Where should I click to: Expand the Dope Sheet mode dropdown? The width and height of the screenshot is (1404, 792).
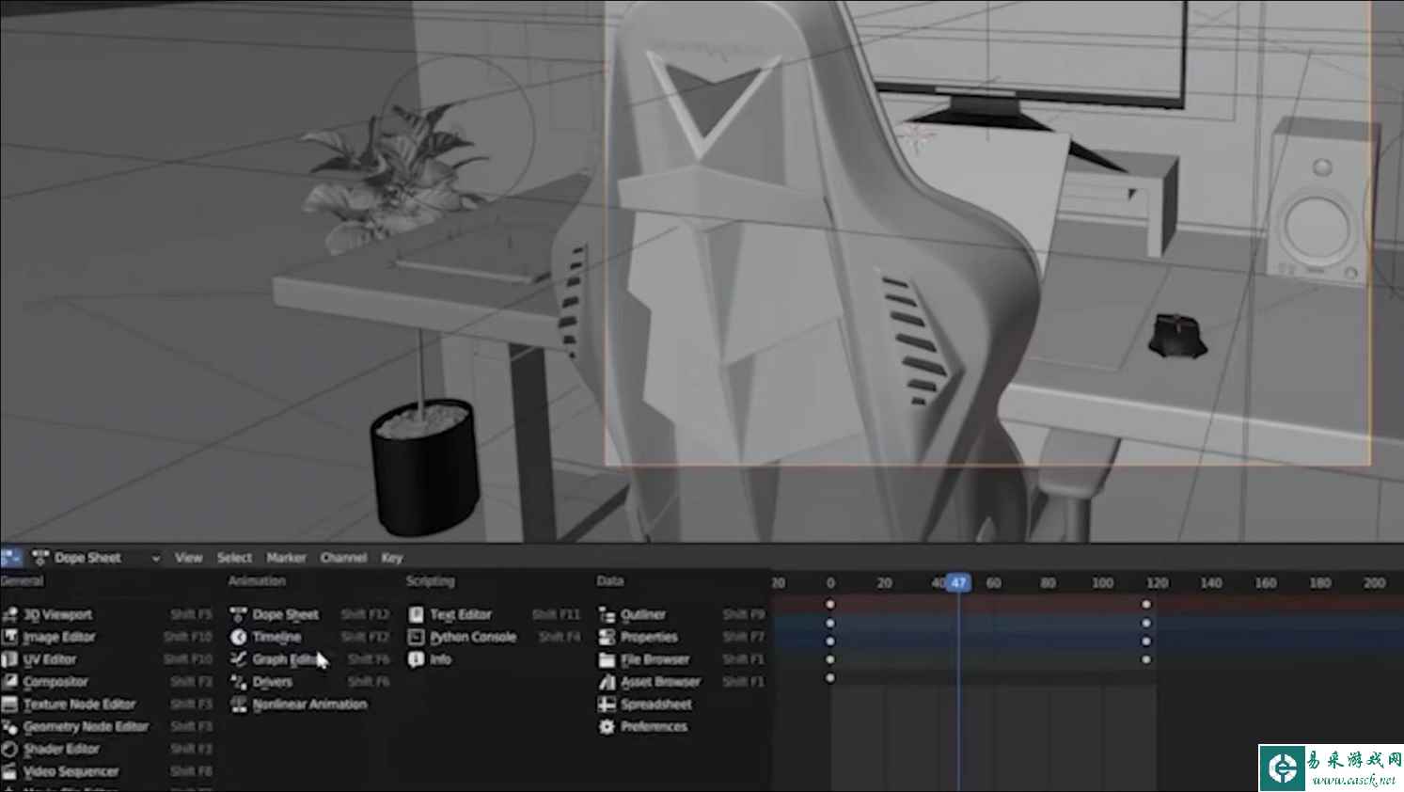pyautogui.click(x=96, y=558)
